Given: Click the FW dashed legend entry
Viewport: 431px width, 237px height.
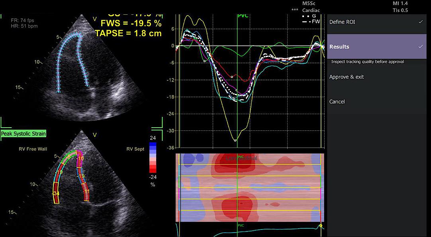Looking at the screenshot, I should pos(311,21).
